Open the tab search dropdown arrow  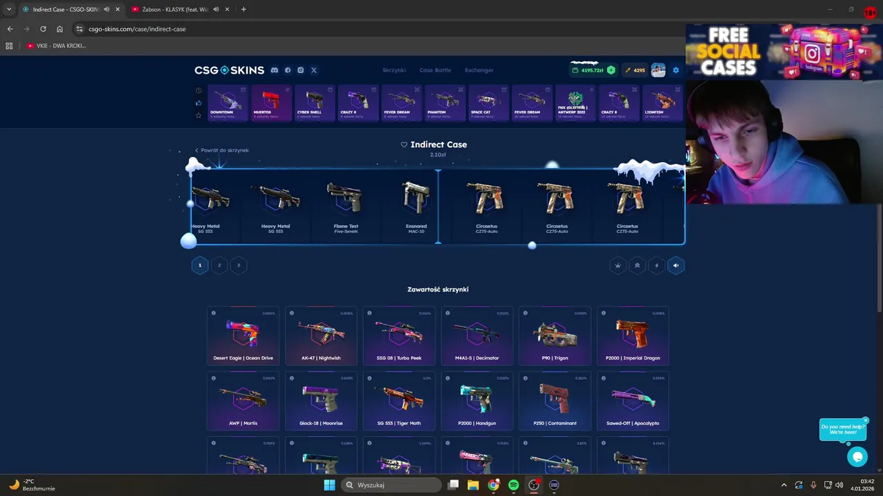8,10
